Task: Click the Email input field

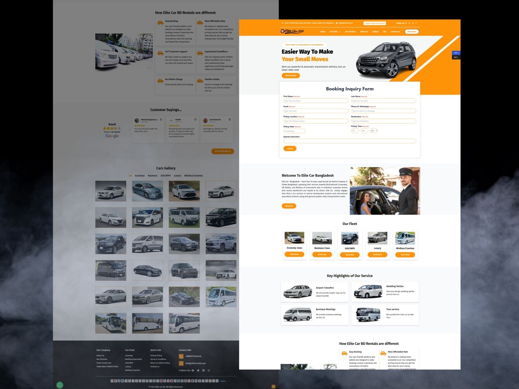Action: pos(316,111)
